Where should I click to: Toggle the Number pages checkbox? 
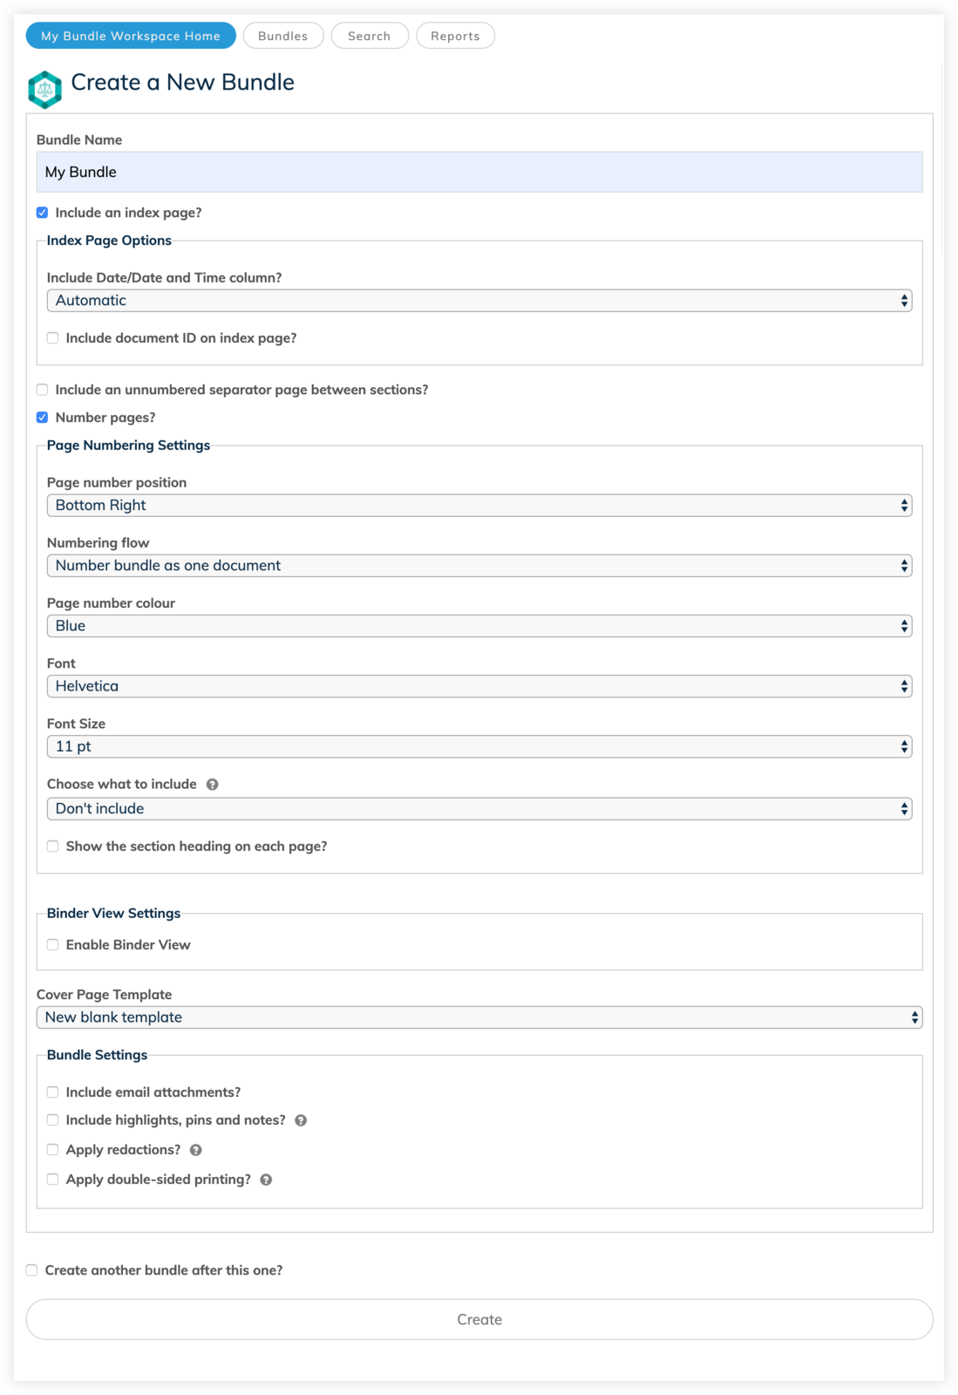point(42,418)
